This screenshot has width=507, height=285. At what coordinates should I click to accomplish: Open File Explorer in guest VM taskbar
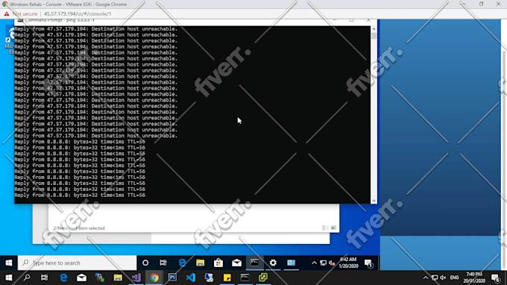[x=200, y=263]
